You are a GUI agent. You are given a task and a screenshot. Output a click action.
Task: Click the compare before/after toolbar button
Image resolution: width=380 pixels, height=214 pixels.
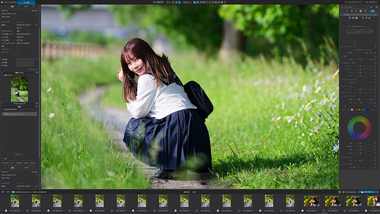[x=158, y=2]
